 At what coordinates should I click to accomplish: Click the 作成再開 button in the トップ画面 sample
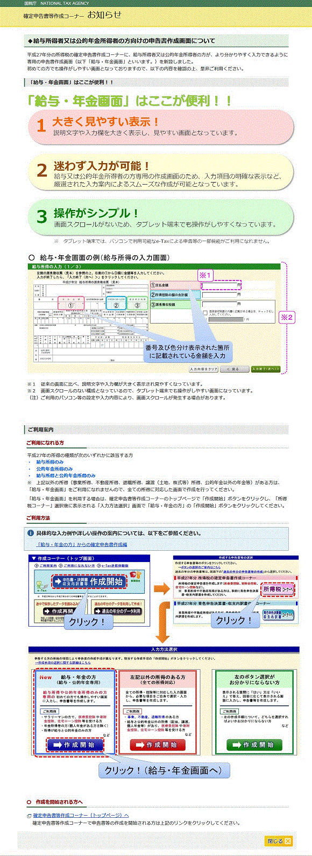(x=58, y=611)
